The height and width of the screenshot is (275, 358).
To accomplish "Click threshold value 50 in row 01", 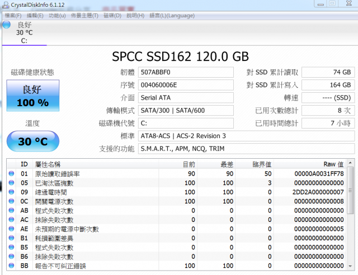I will click(x=268, y=174).
